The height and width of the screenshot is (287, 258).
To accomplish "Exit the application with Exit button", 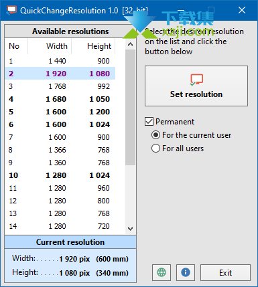I will [225, 272].
